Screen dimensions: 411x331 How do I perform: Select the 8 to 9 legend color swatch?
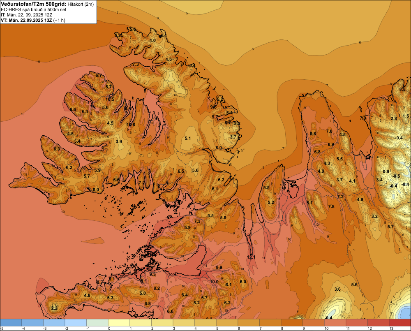pyautogui.click(x=292, y=323)
